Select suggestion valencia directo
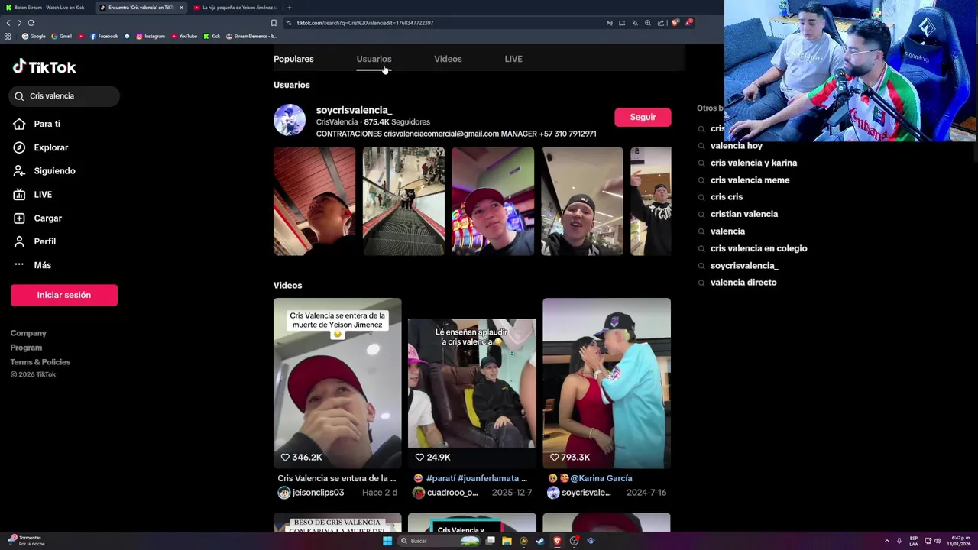The image size is (978, 550). click(743, 283)
